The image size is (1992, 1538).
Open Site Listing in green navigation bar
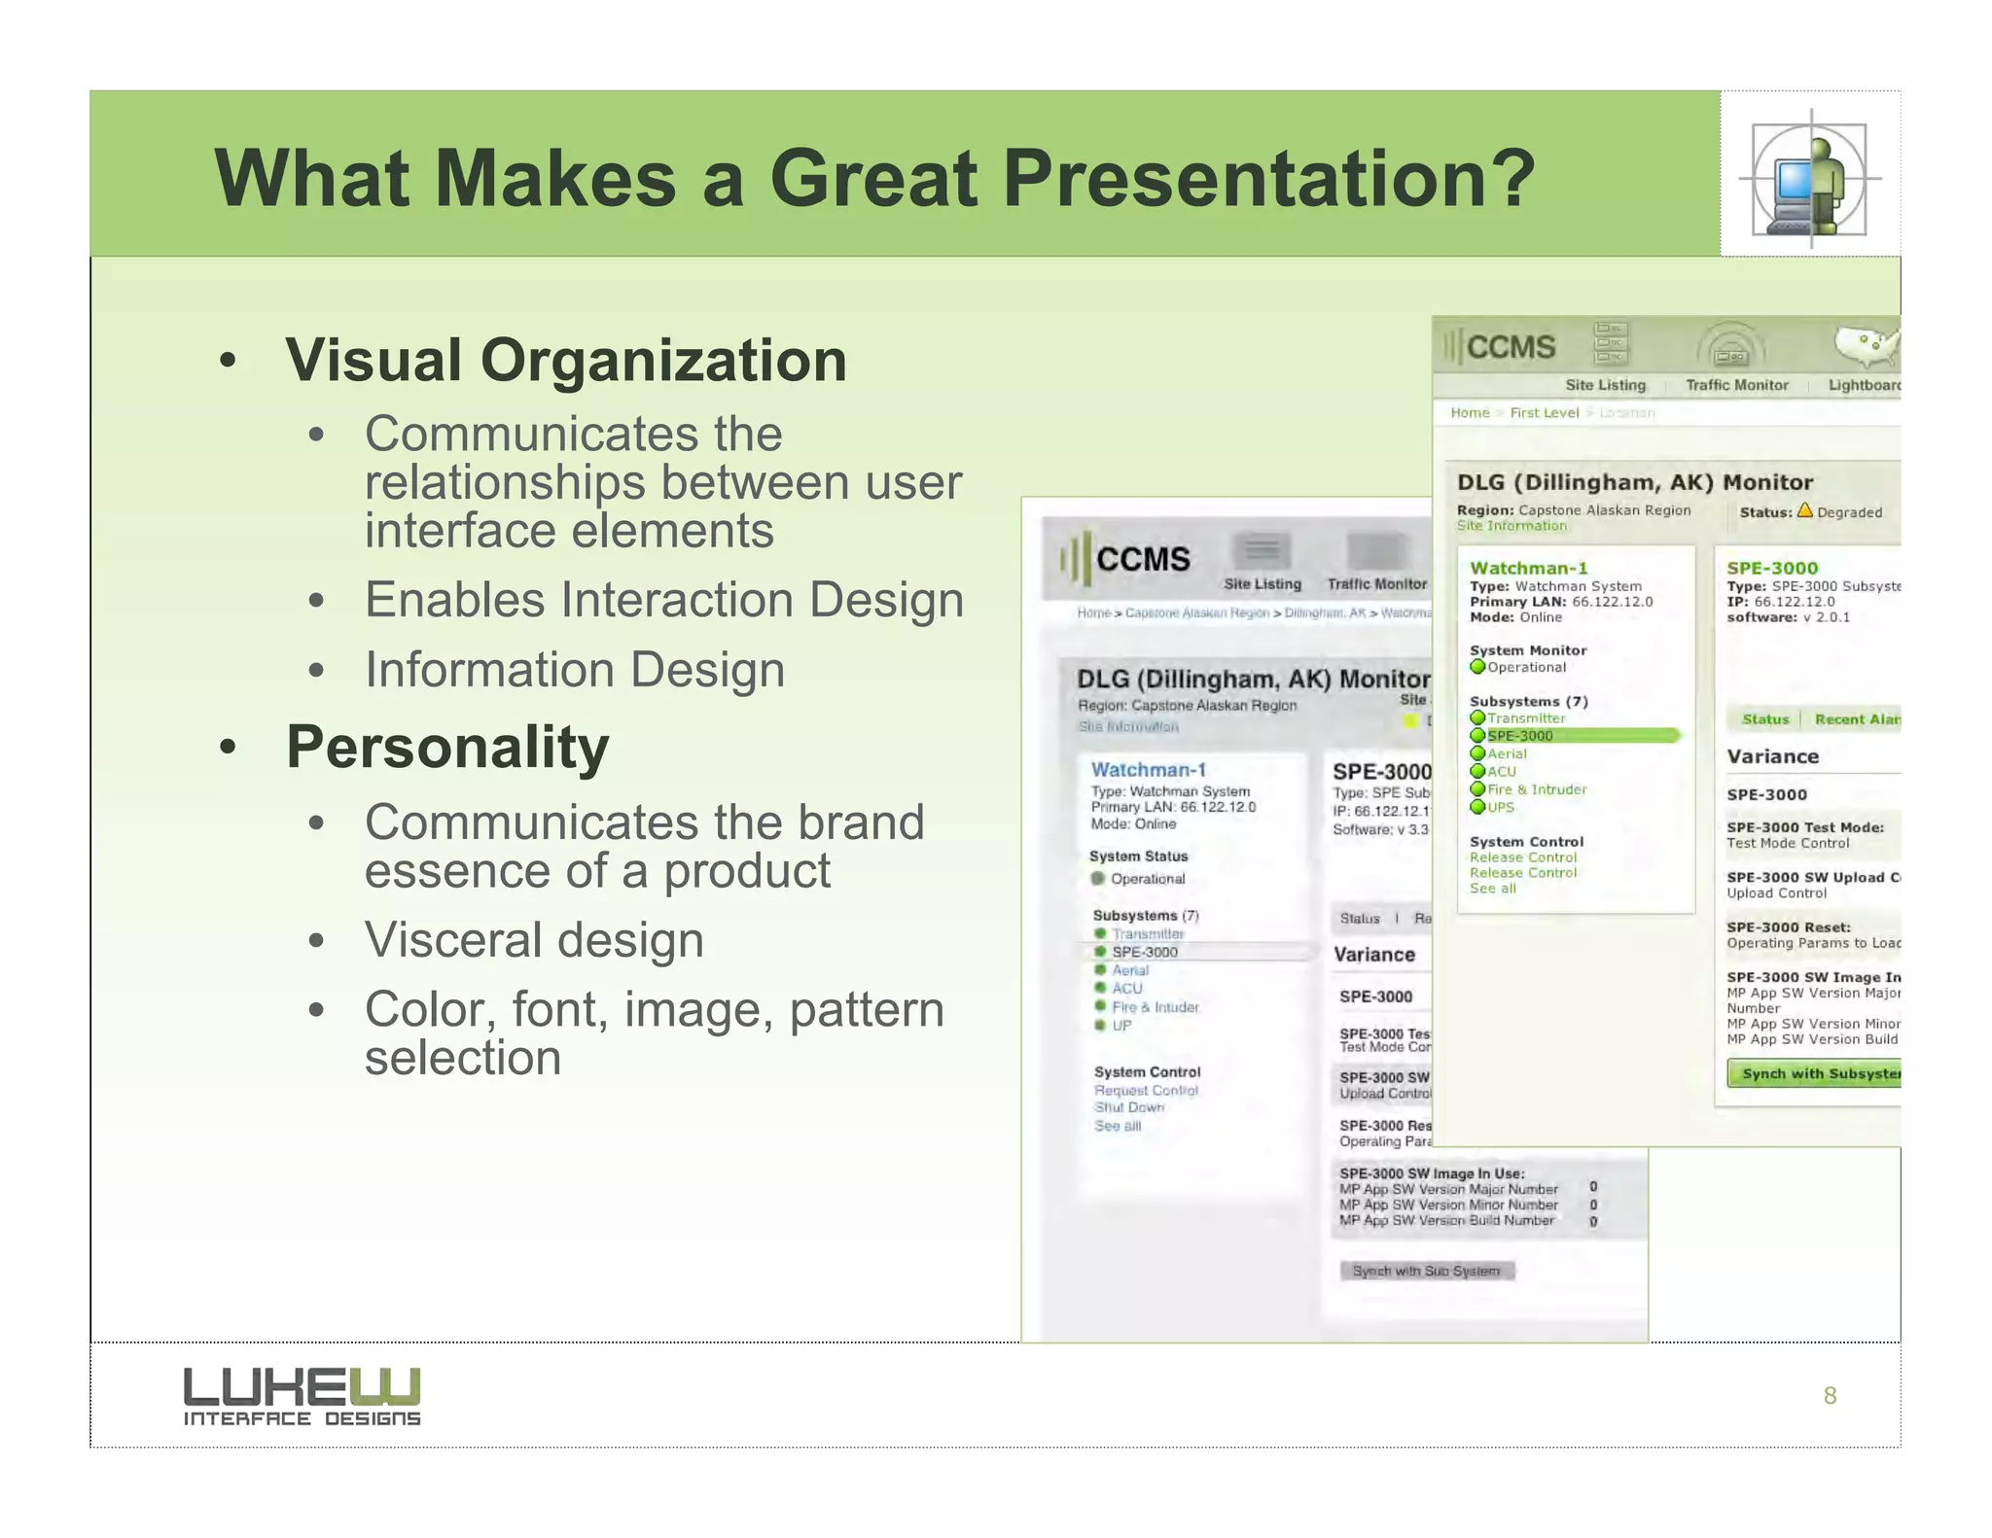click(x=1605, y=385)
